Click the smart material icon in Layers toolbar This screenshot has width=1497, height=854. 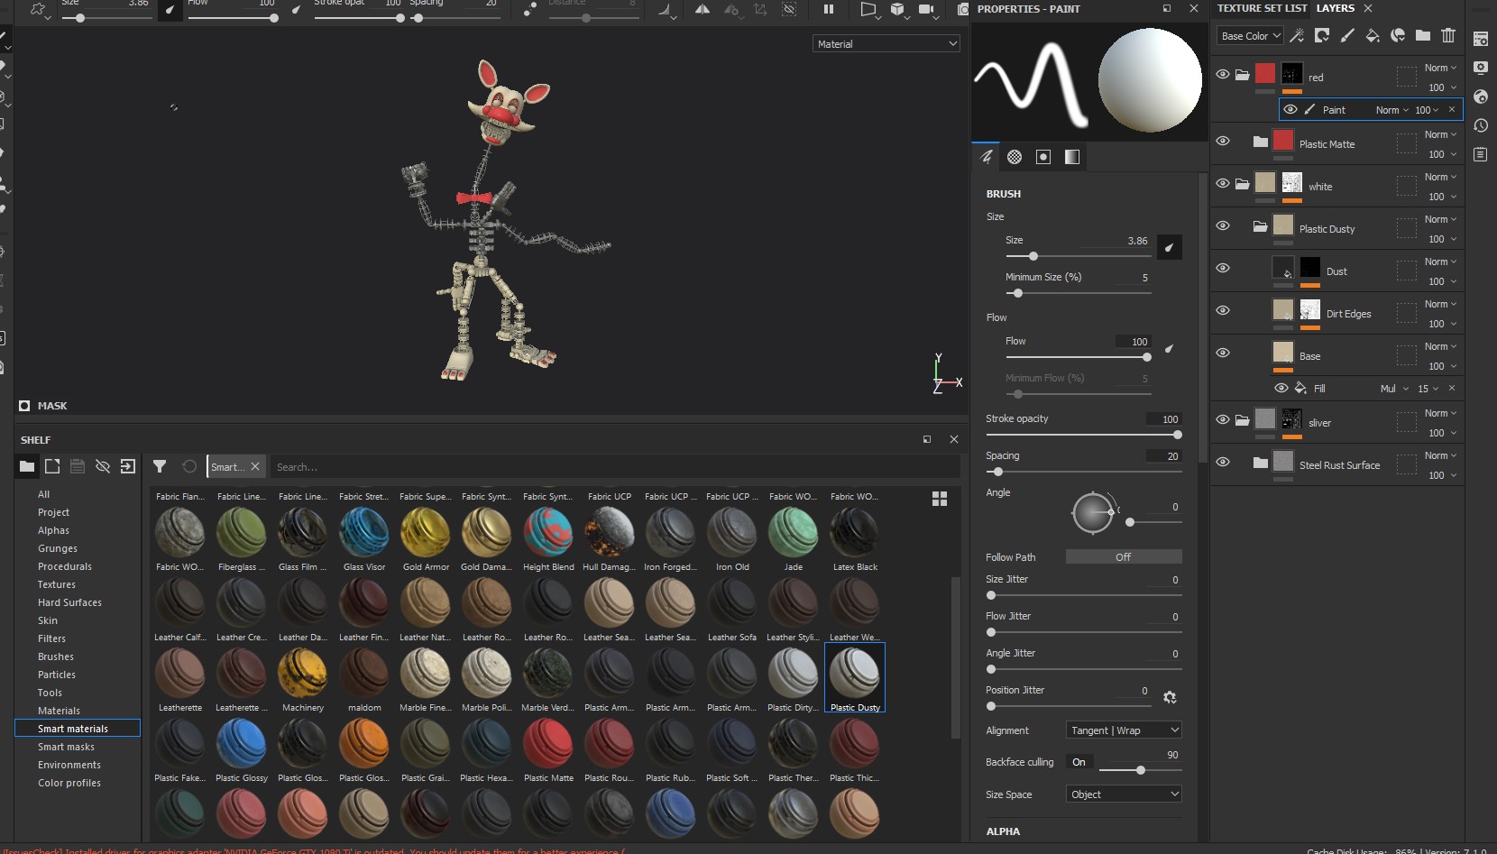click(1398, 36)
